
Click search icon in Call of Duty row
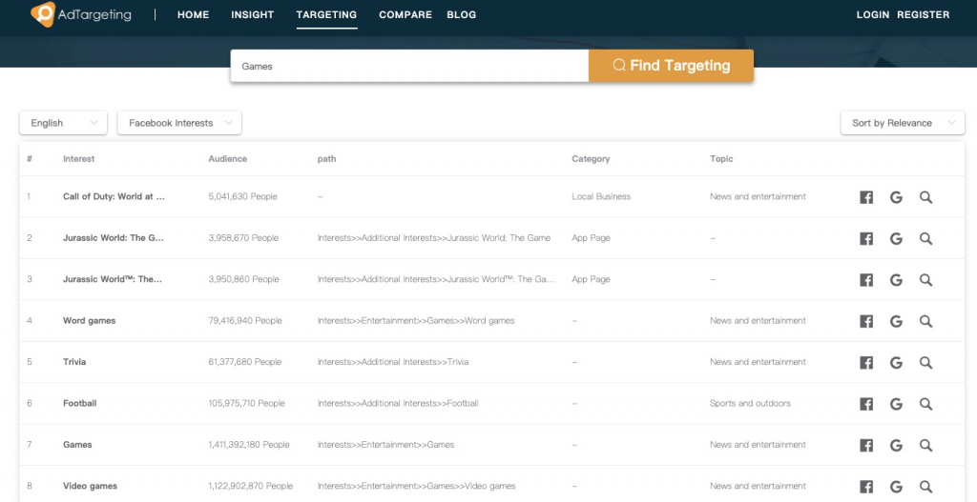tap(925, 197)
